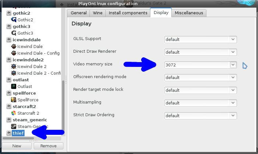Click the 64-bit drive icon beside spellforce
Screen dimensions: 258x154
(9, 93)
